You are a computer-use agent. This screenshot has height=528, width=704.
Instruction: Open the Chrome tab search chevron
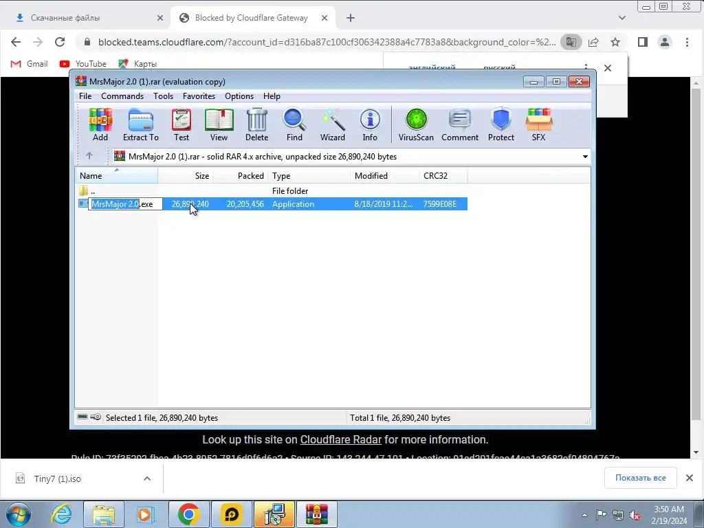tap(621, 18)
